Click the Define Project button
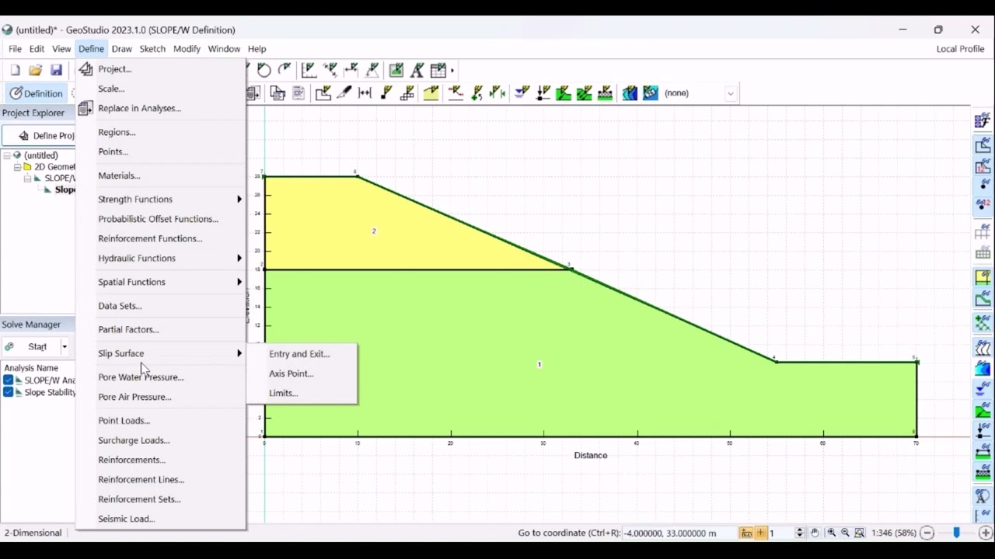 coord(38,136)
